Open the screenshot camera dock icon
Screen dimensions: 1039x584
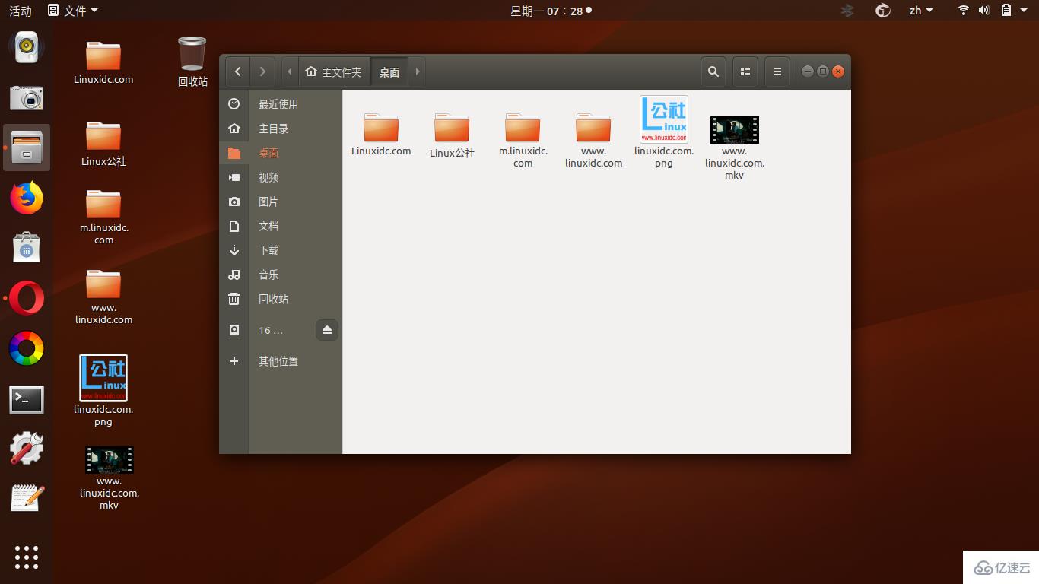point(27,97)
